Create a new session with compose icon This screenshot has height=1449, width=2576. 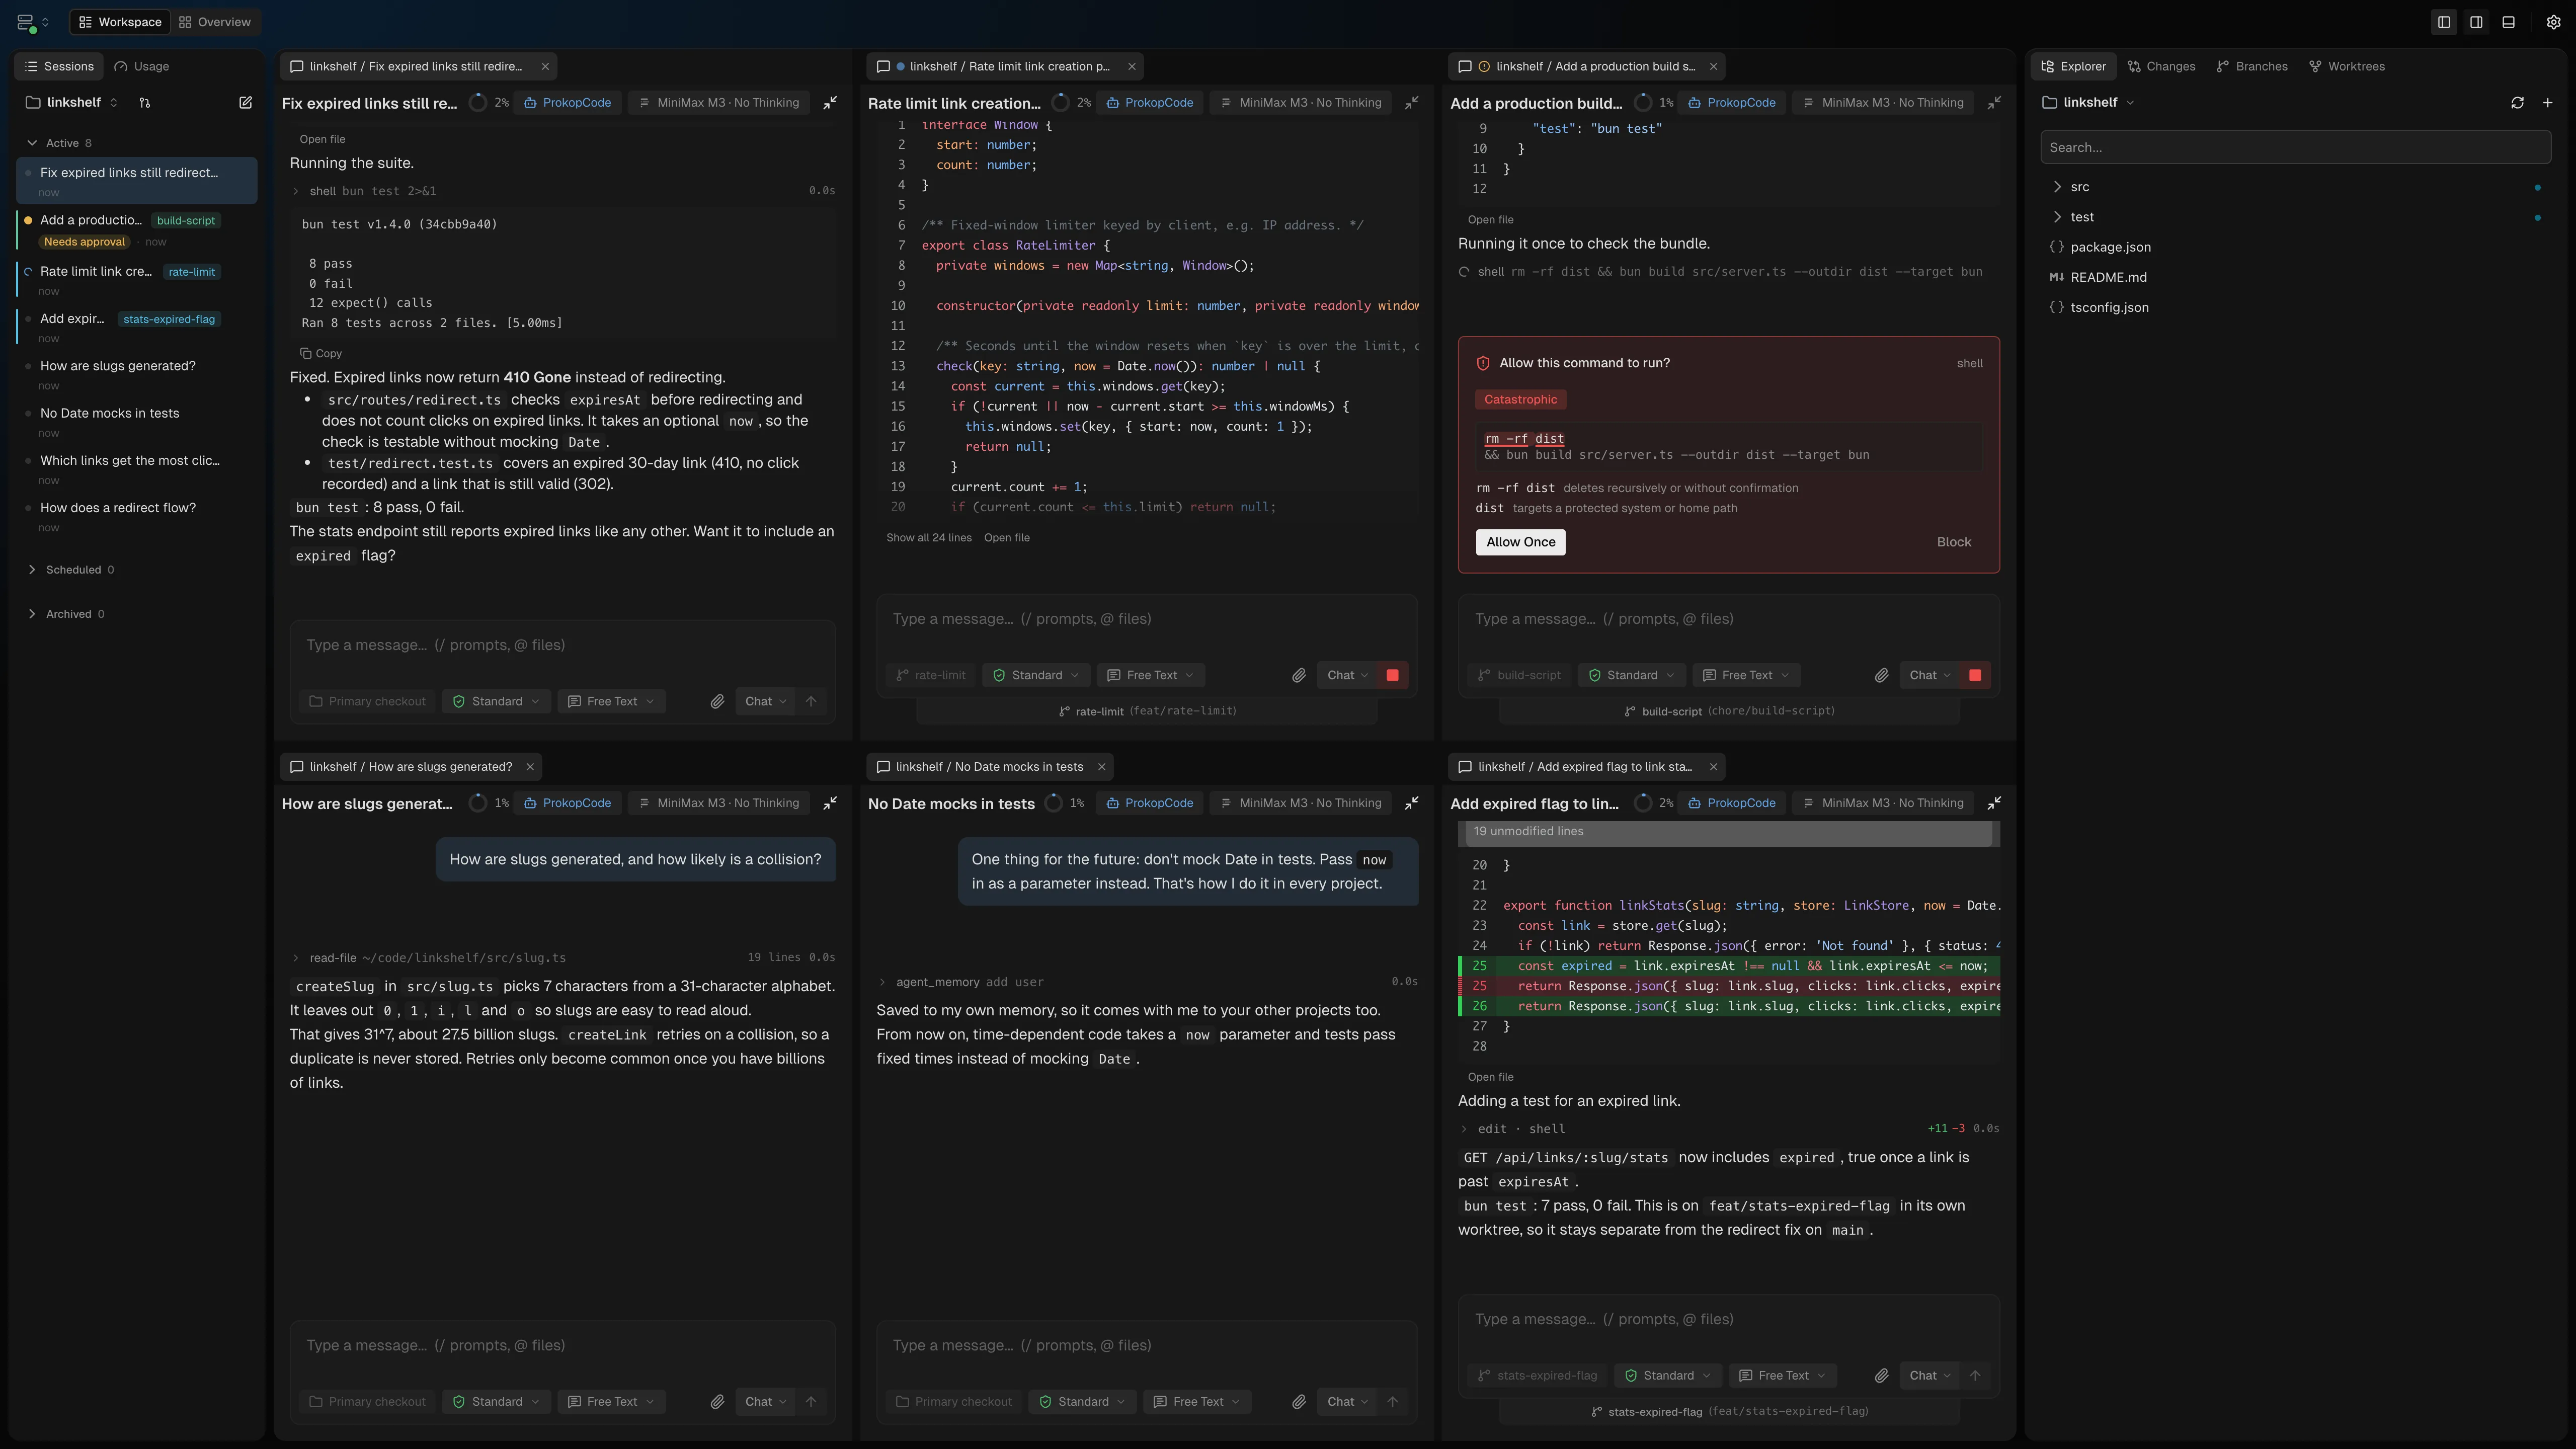(245, 102)
